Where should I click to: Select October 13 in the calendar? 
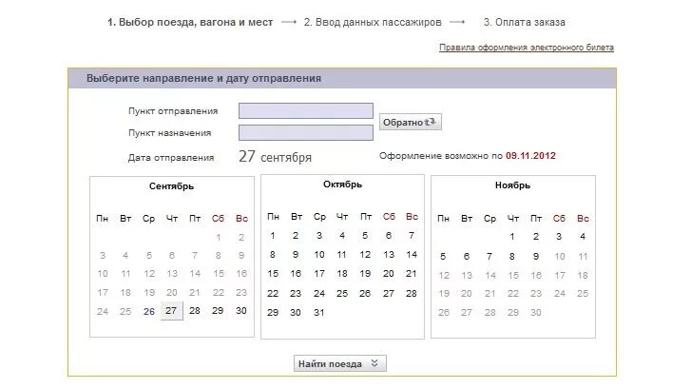(388, 255)
